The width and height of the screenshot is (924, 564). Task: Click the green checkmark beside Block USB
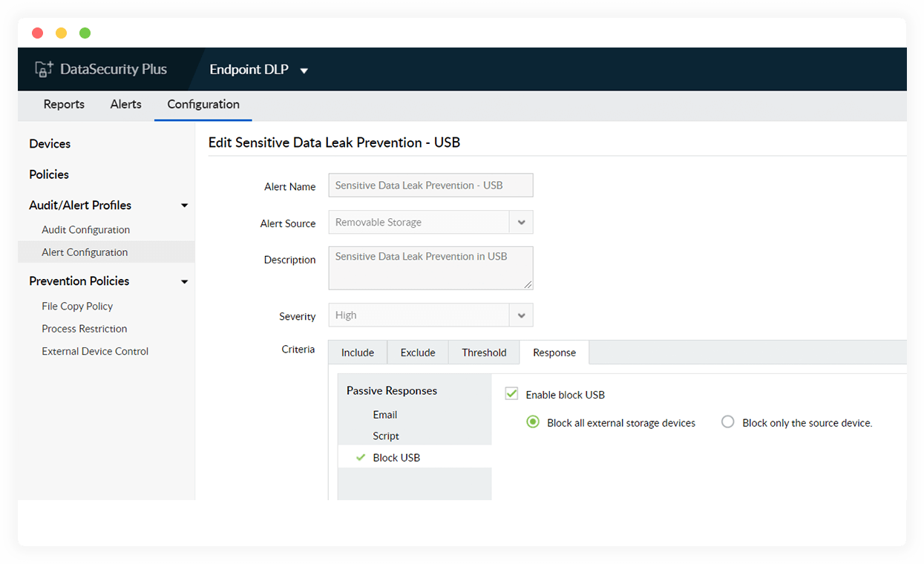[x=361, y=458]
